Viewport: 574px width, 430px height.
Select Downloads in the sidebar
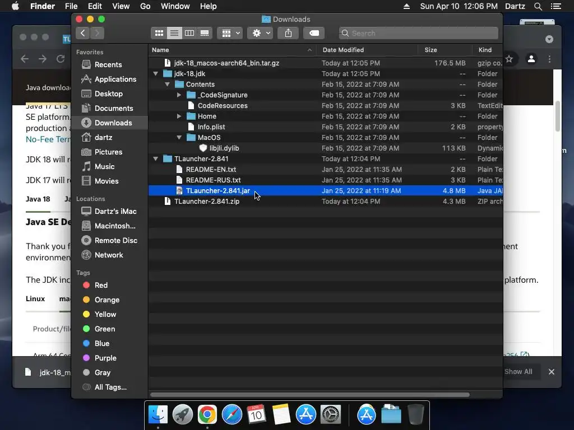pyautogui.click(x=109, y=123)
